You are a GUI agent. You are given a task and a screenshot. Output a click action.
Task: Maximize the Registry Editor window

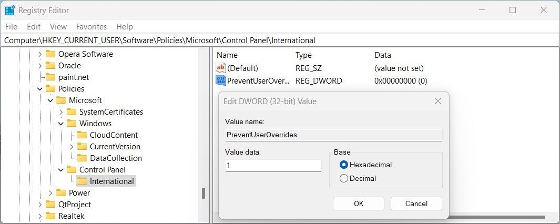[x=513, y=10]
